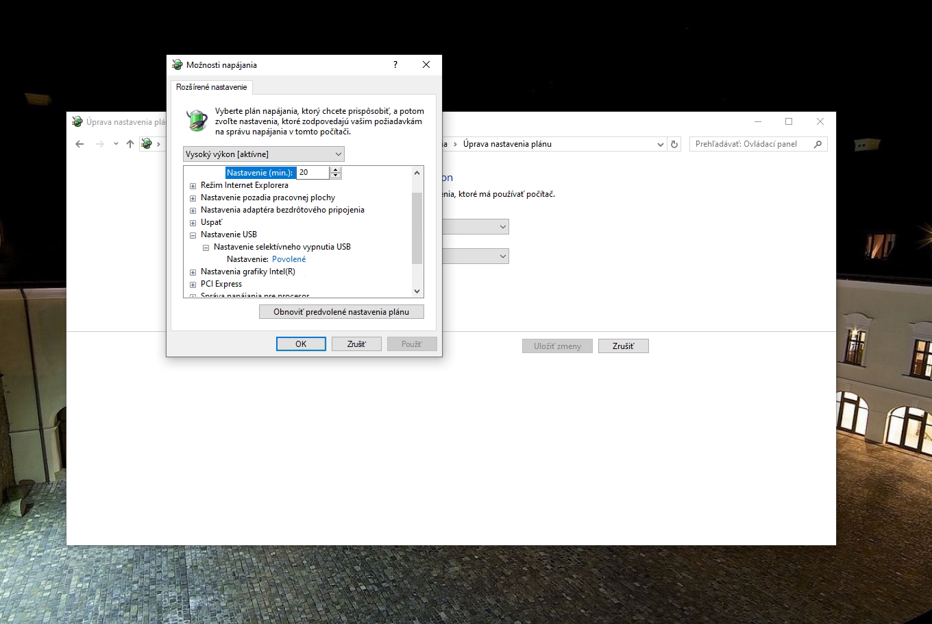The height and width of the screenshot is (624, 932).
Task: Click the Back arrow in Control Panel window
Action: [79, 144]
